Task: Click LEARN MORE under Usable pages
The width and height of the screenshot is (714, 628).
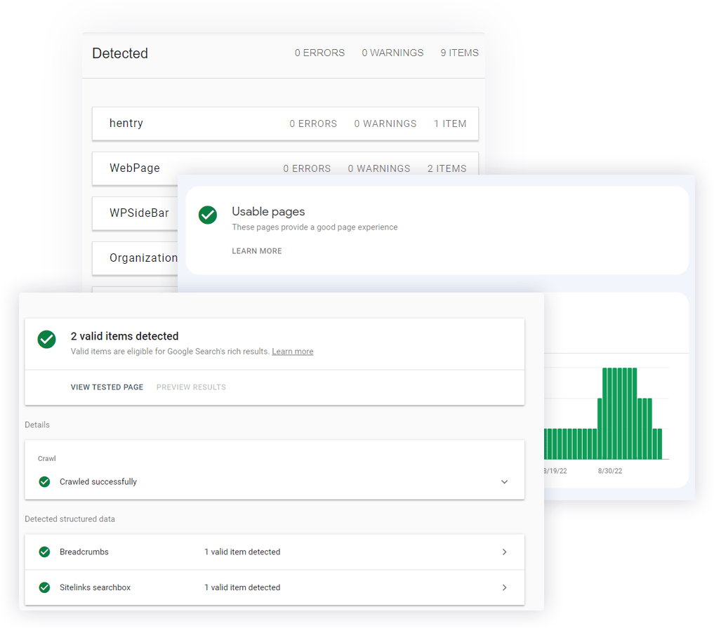Action: point(257,250)
